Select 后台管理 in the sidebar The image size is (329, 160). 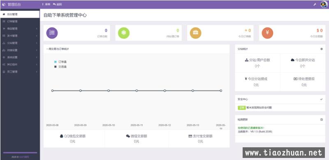point(20,14)
